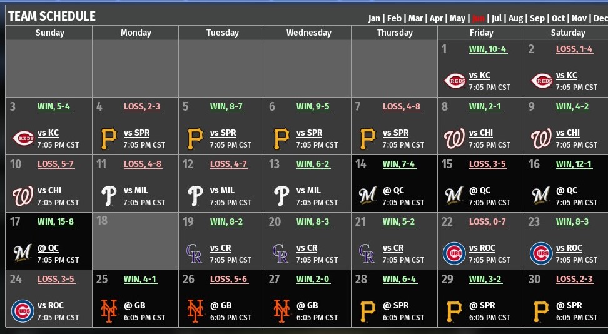The height and width of the screenshot is (334, 608).
Task: Click the Reds logo on June 1
Action: point(455,81)
